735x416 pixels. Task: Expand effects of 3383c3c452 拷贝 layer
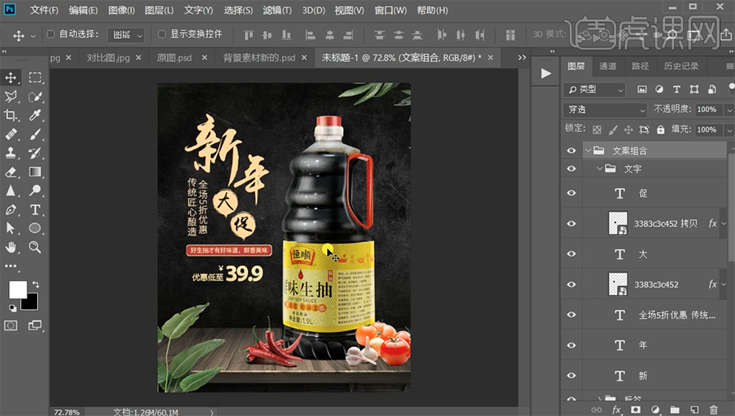pyautogui.click(x=724, y=224)
